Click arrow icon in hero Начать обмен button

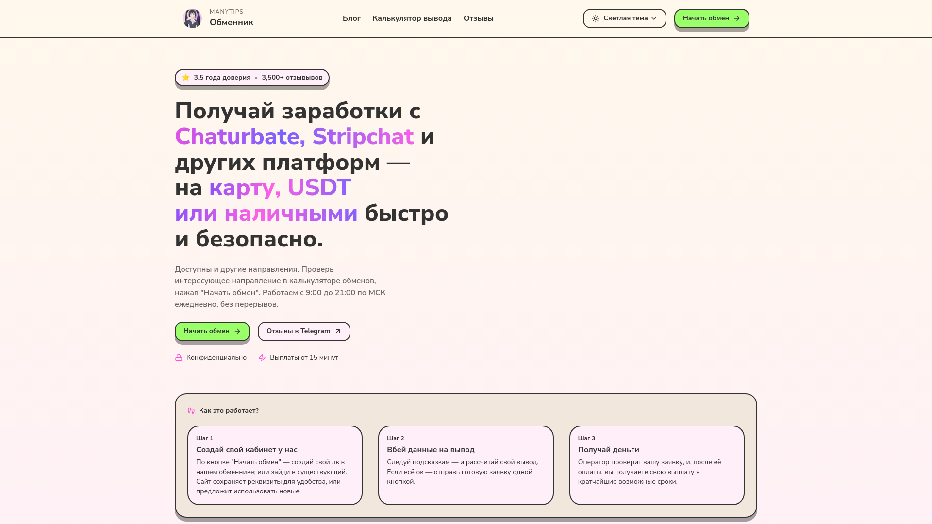[237, 331]
